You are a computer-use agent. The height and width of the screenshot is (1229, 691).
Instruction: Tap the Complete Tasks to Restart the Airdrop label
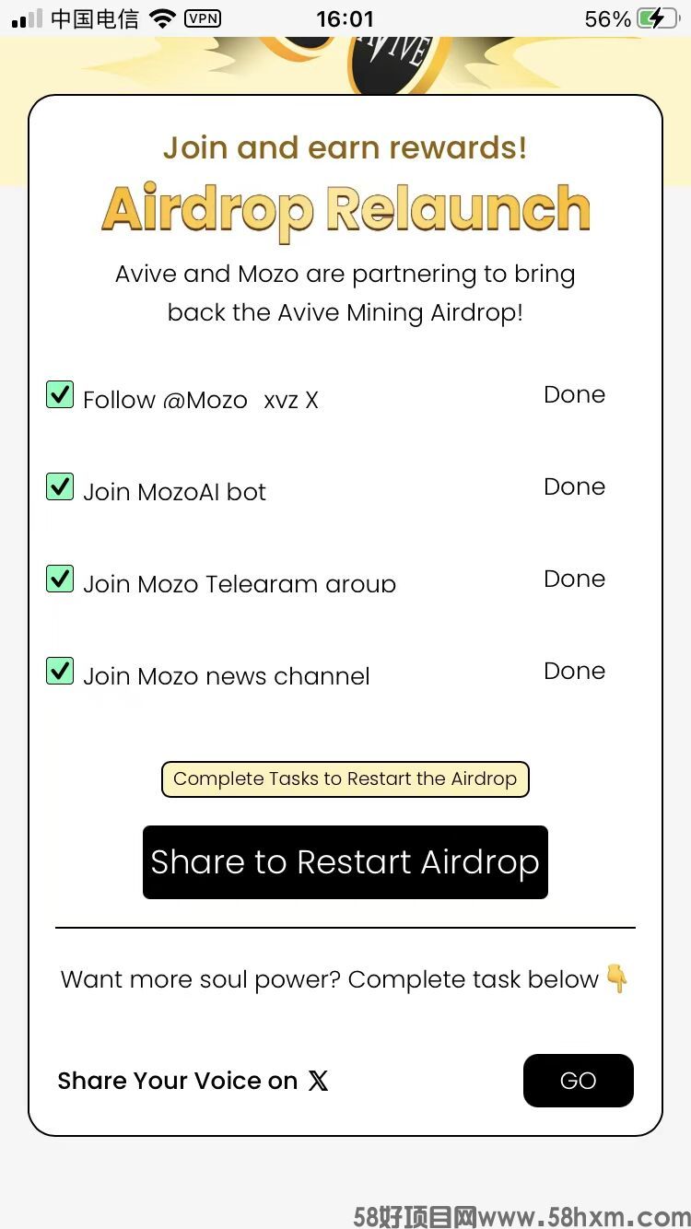coord(345,779)
